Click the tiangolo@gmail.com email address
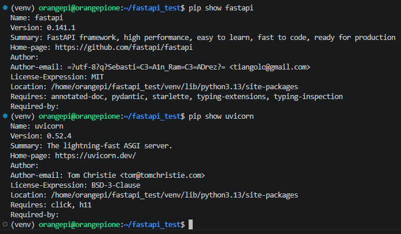Screen dimensions: 401x234 click(270, 67)
